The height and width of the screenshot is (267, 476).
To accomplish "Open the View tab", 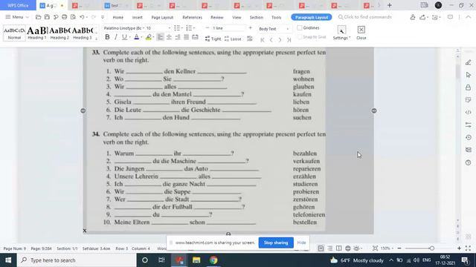I will pyautogui.click(x=237, y=17).
